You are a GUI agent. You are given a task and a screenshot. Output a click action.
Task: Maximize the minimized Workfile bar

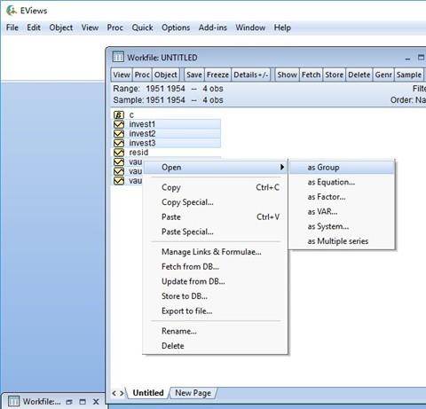coord(83,402)
